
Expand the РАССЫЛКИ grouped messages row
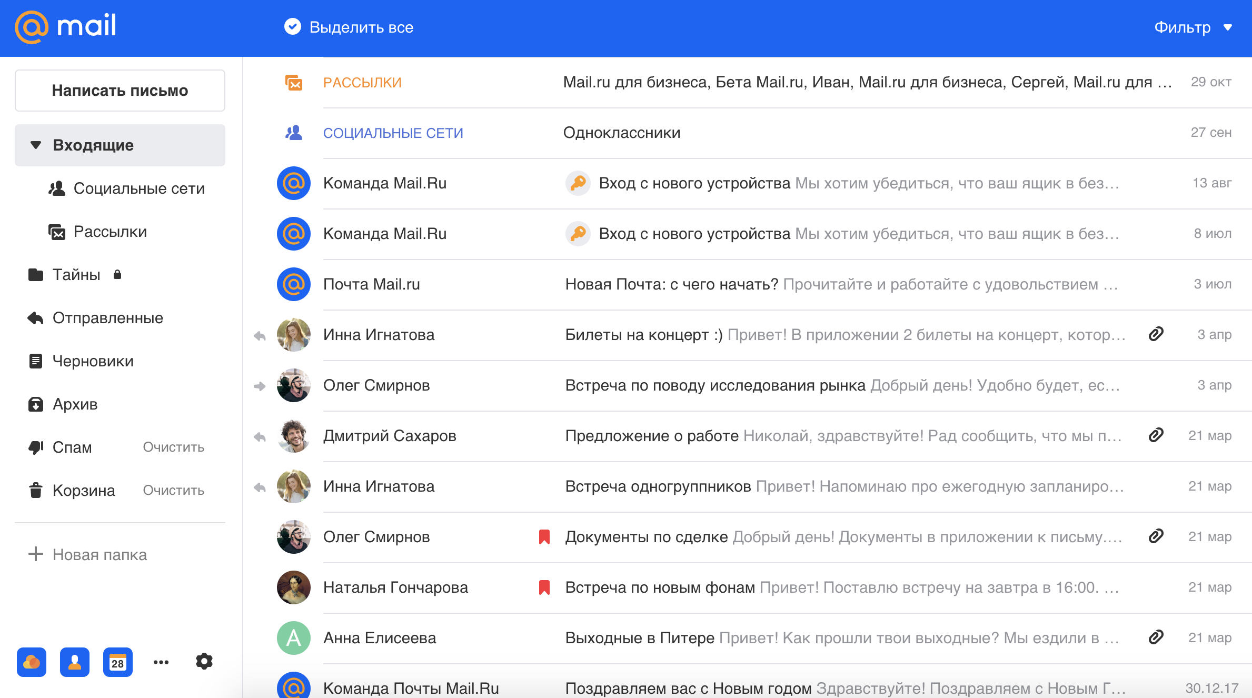(362, 83)
